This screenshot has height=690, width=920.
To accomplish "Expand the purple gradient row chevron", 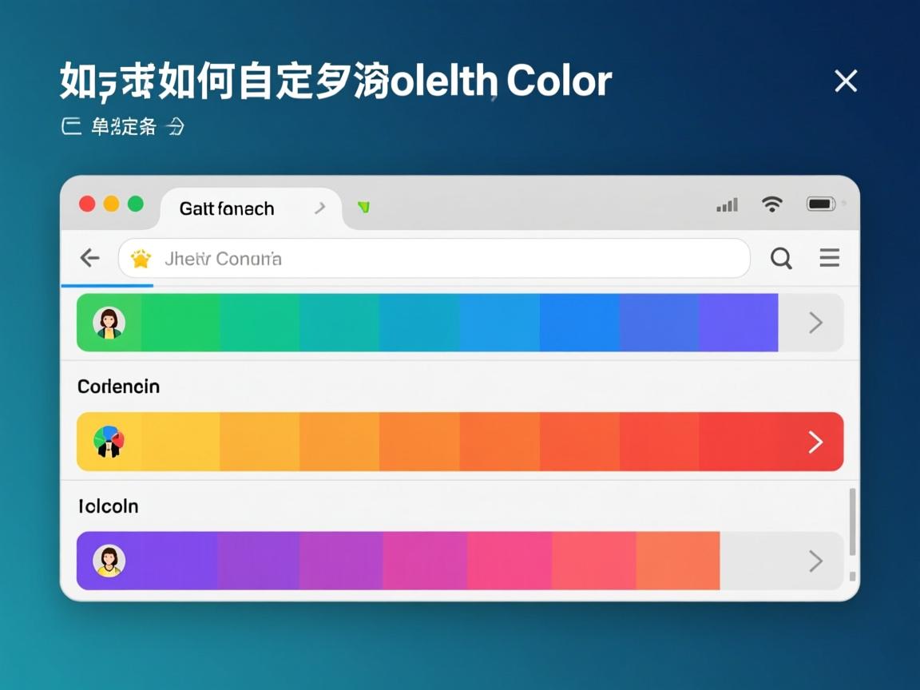I will (x=815, y=561).
